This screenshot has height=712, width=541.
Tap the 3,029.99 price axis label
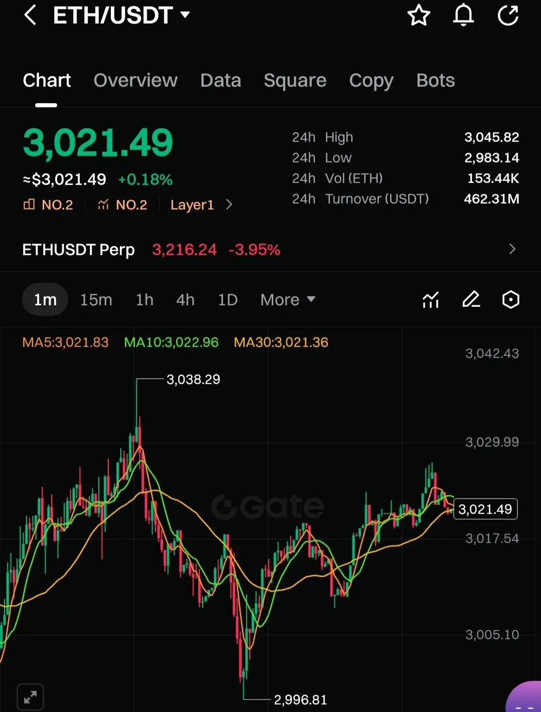492,442
